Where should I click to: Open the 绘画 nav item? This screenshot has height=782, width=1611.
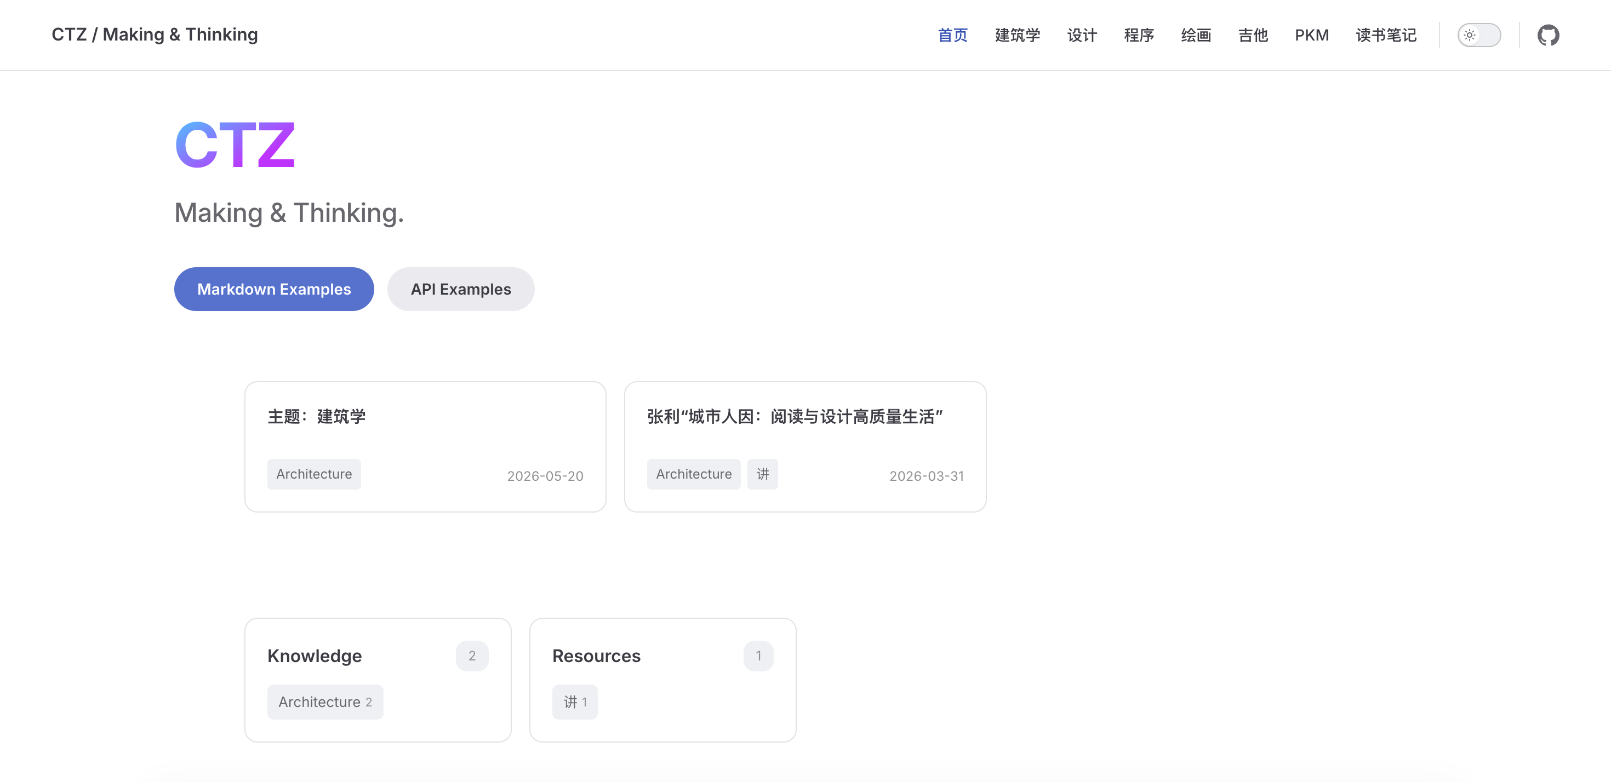click(x=1196, y=35)
